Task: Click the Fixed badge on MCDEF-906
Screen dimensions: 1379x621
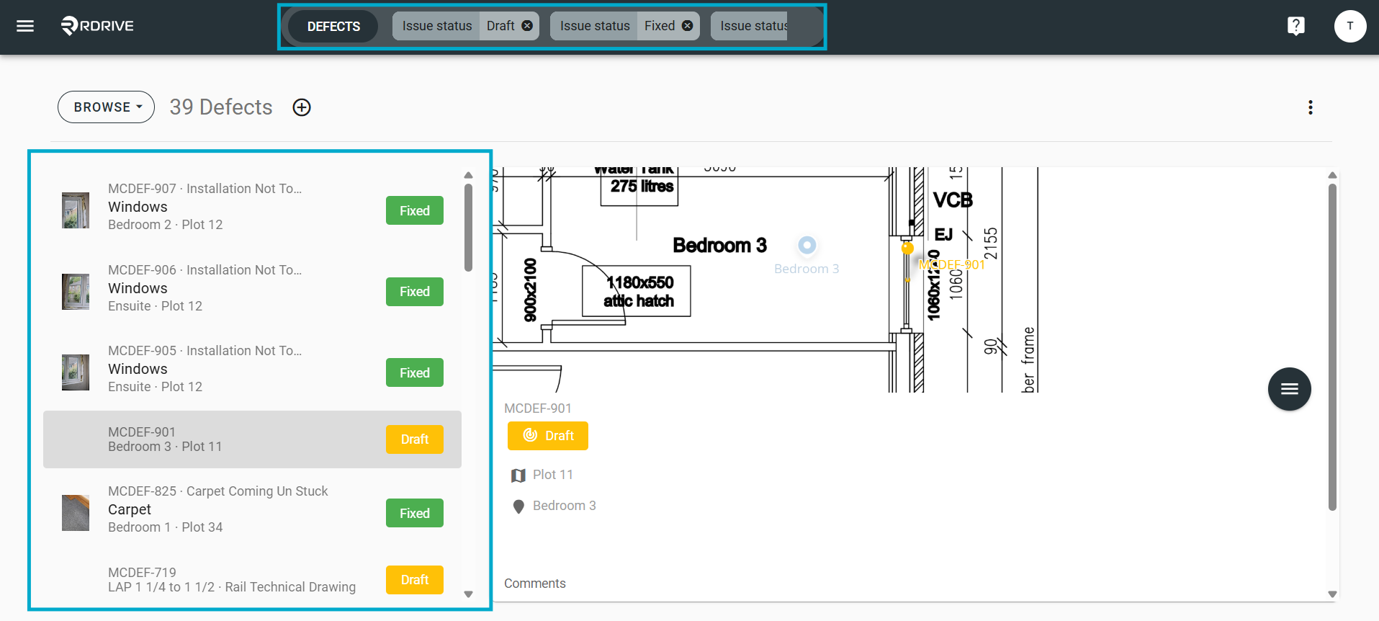Action: click(x=415, y=292)
